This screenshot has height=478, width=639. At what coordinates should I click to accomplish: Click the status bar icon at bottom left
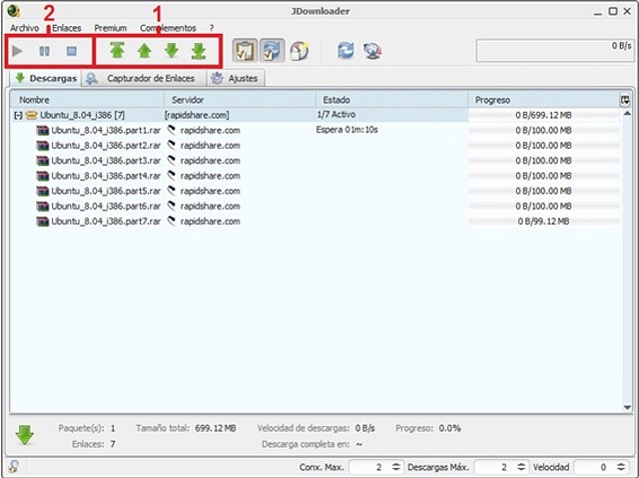pyautogui.click(x=13, y=466)
